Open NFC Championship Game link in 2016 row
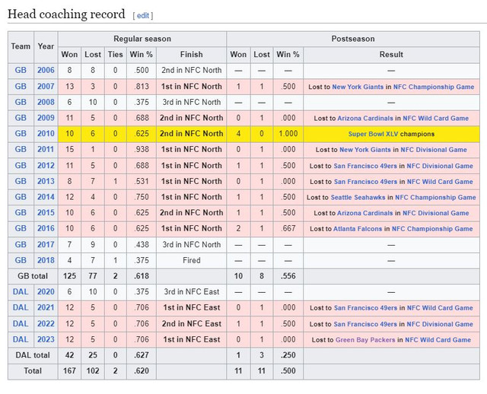487x394 pixels. (432, 229)
